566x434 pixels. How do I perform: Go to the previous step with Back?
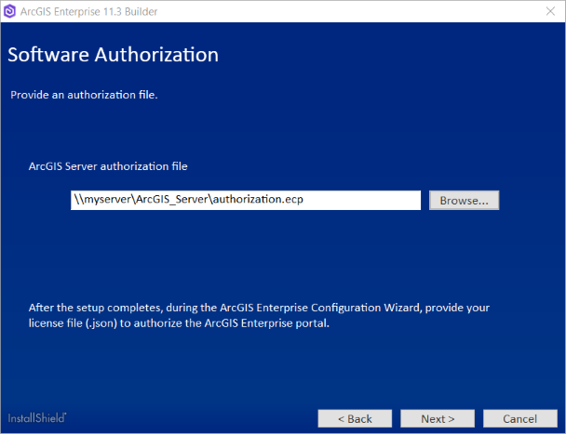pyautogui.click(x=355, y=418)
